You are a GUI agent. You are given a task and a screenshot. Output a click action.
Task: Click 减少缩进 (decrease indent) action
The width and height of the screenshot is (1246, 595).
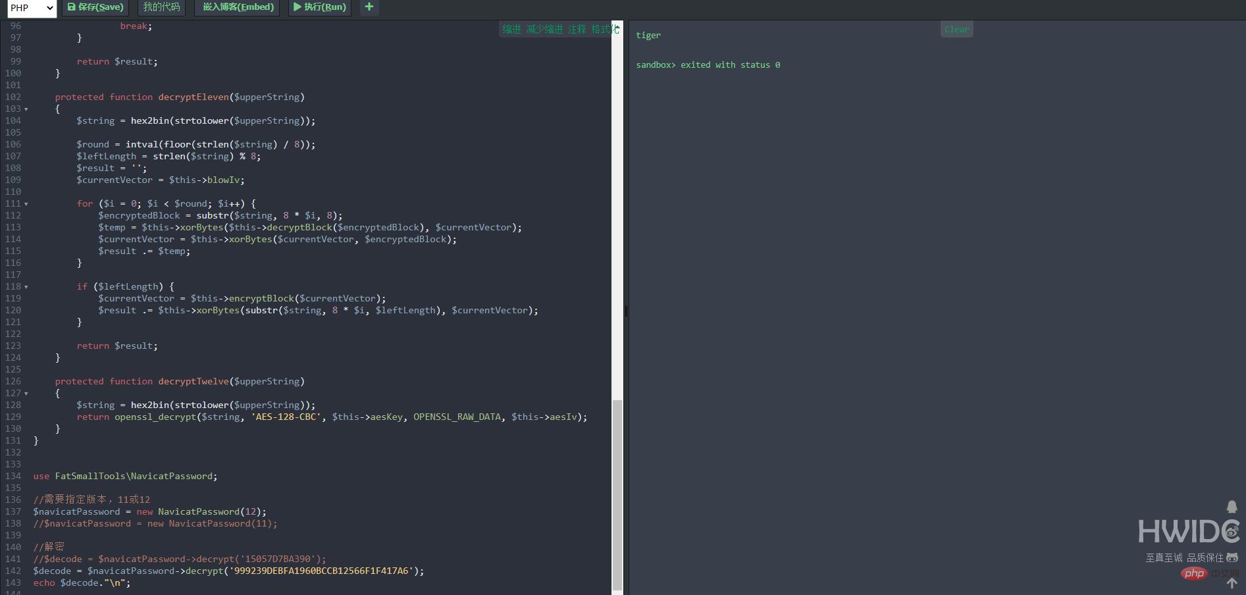[544, 29]
